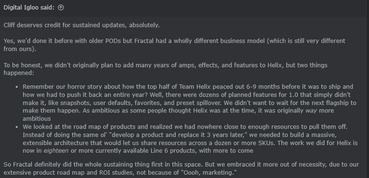Viewport: 369px width, 178px height.
Task: Click the italicized word 'eighteen'
Action: [x=56, y=151]
